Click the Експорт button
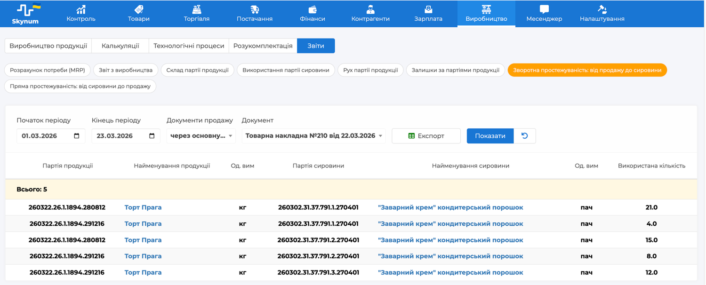The height and width of the screenshot is (285, 706). click(x=426, y=136)
